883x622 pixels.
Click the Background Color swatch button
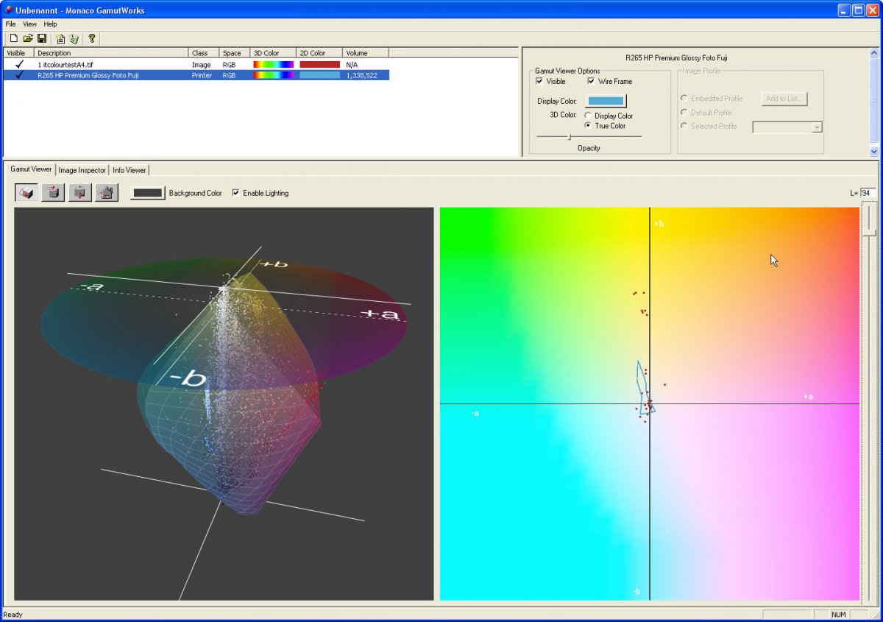point(148,193)
